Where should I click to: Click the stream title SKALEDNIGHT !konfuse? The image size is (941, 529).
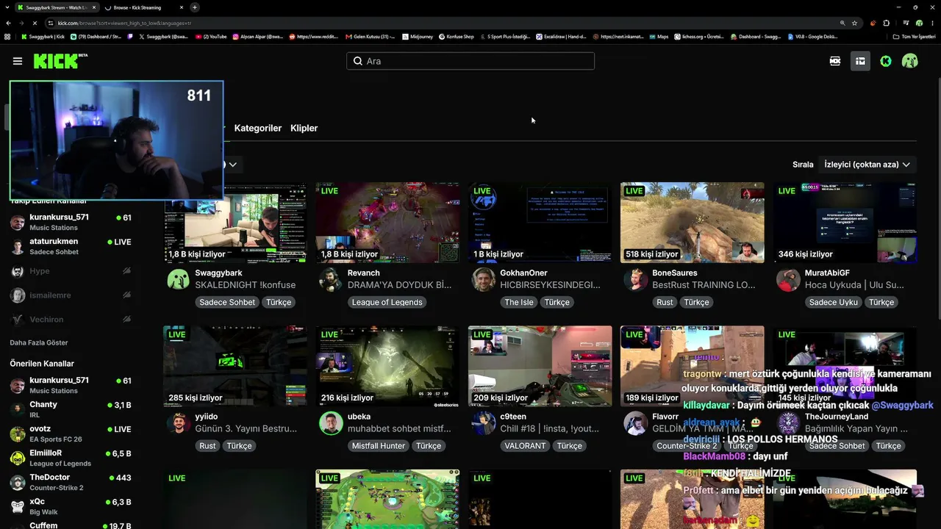[x=246, y=285]
